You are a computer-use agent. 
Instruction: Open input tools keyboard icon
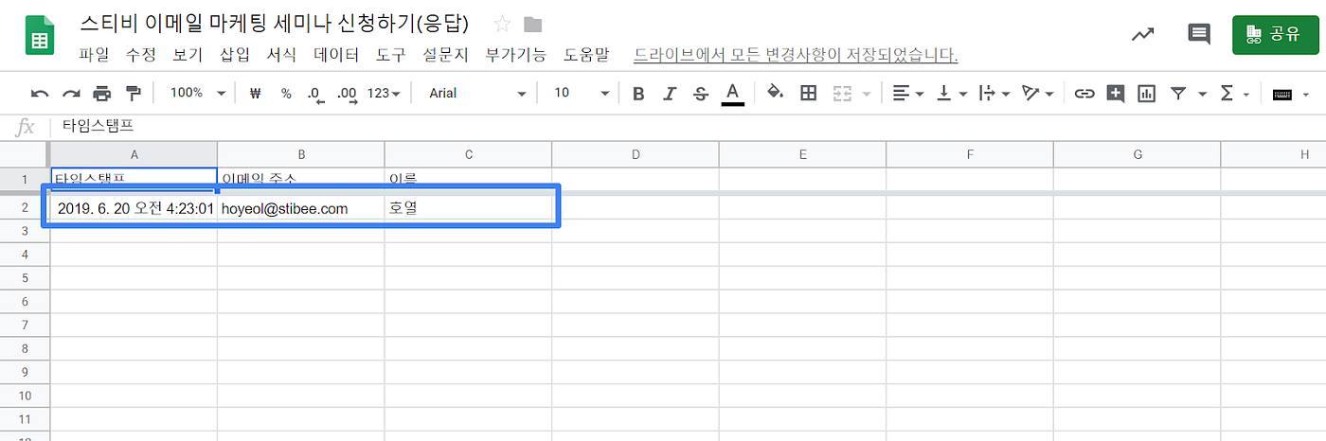coord(1282,93)
